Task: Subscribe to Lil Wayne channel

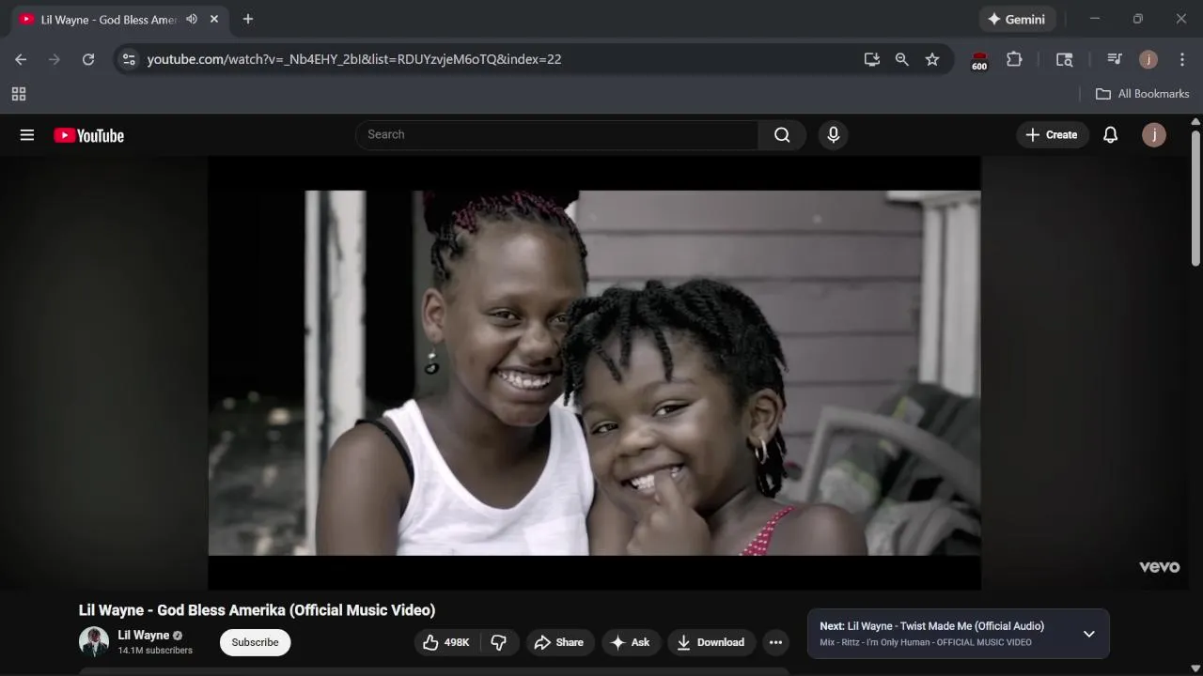Action: point(255,642)
